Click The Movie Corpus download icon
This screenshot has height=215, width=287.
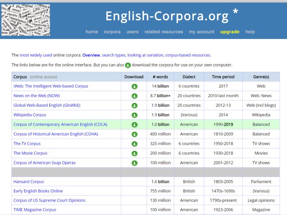(134, 153)
